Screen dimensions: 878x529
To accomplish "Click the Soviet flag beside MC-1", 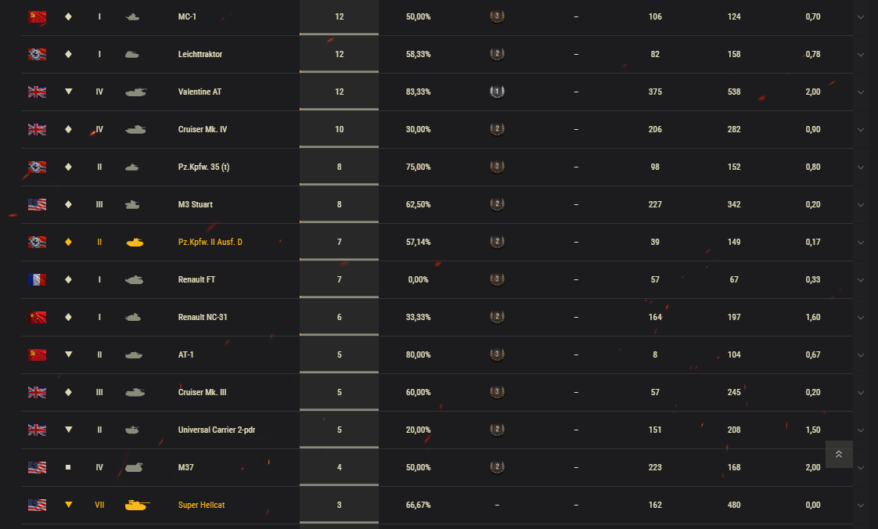I will [x=37, y=16].
